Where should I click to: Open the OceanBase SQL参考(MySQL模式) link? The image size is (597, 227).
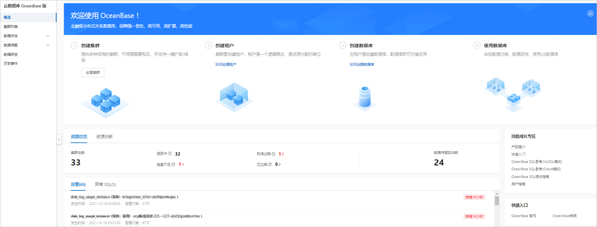[536, 161]
